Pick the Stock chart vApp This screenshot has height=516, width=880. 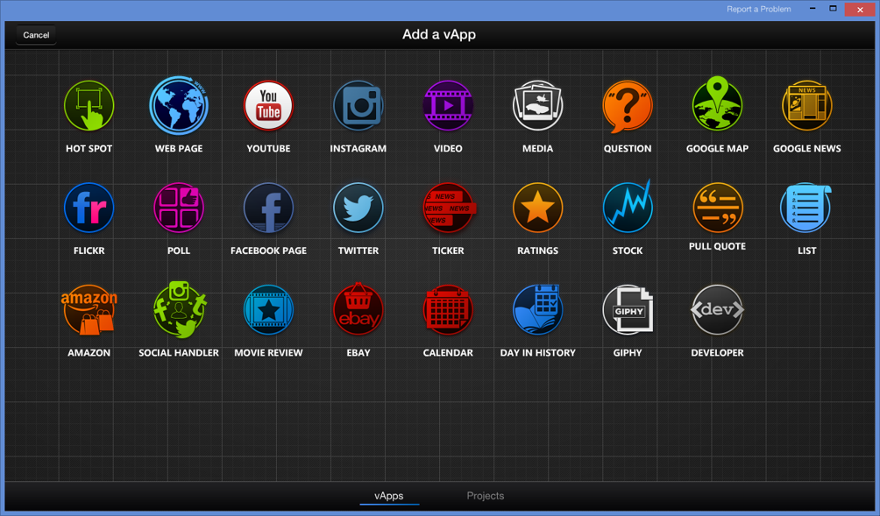(x=628, y=209)
